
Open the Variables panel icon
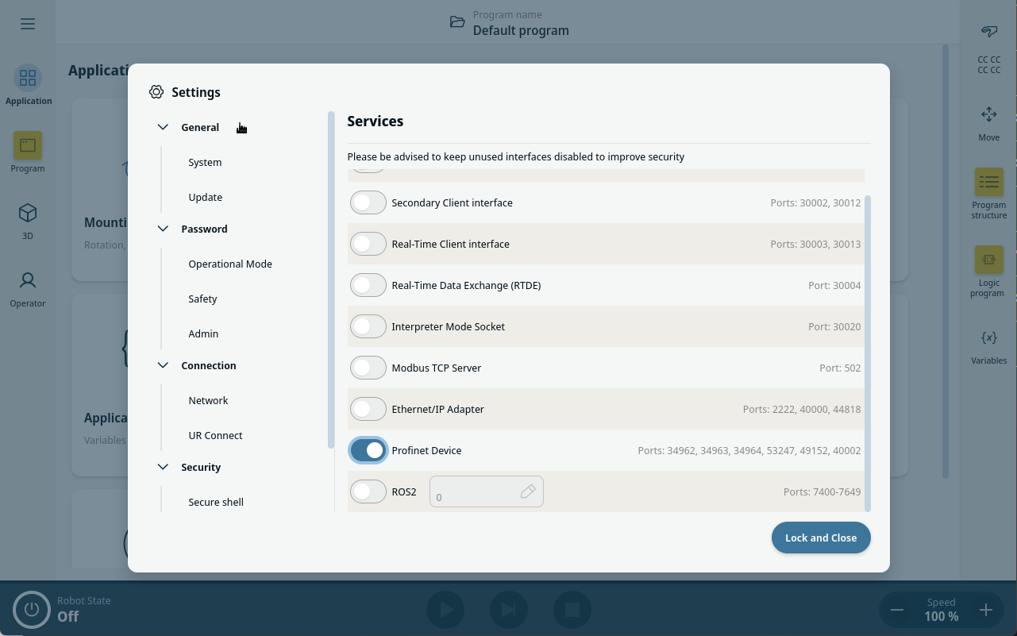(988, 338)
